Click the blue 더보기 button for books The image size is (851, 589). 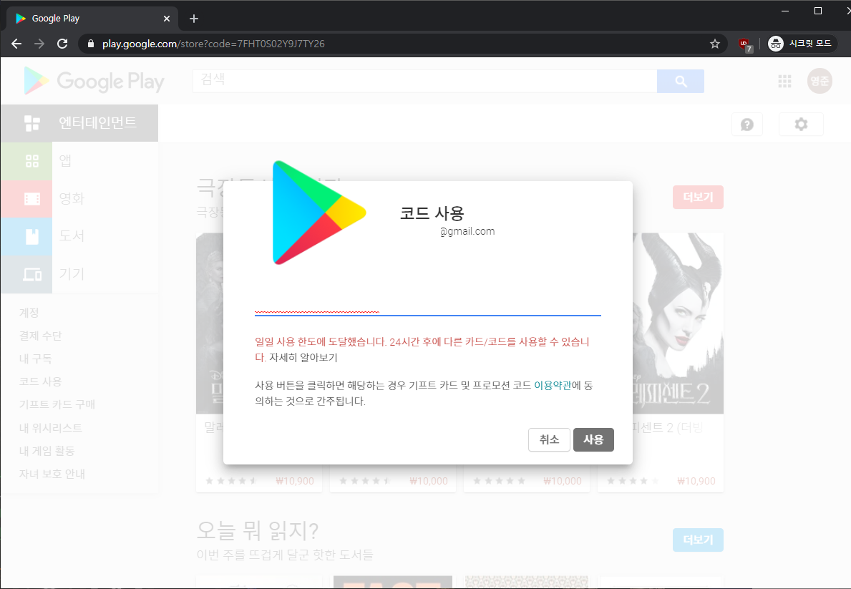tap(698, 540)
